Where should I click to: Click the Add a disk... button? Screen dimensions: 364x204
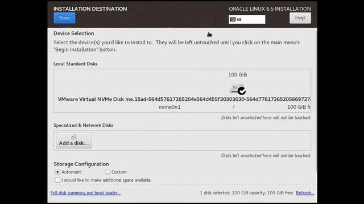coord(74,141)
